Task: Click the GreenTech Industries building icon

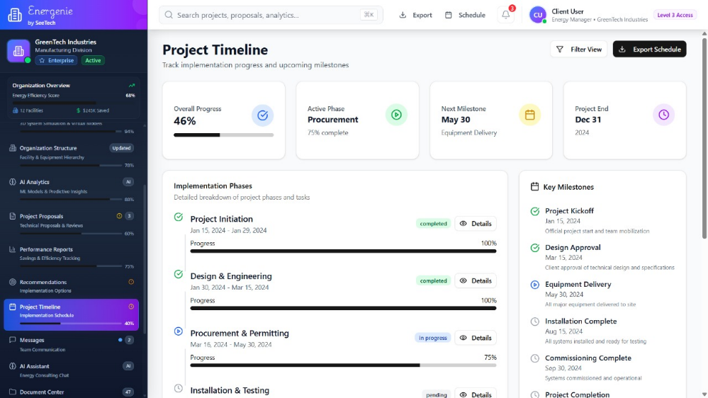Action: coord(18,50)
